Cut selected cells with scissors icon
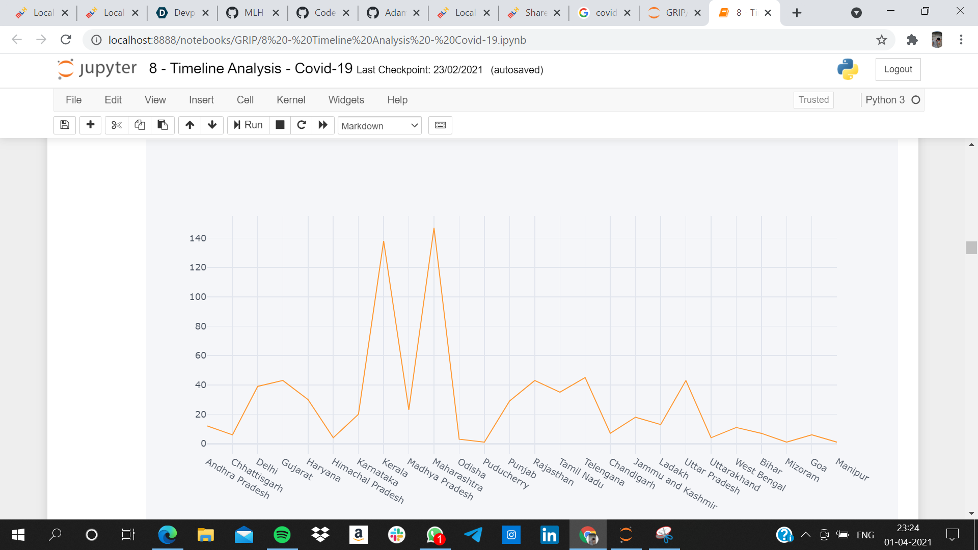The image size is (978, 550). [x=117, y=125]
